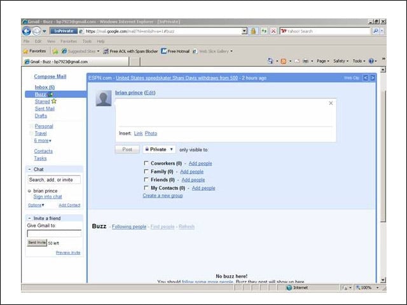Open the File menu
The width and height of the screenshot is (407, 305).
pyautogui.click(x=26, y=41)
